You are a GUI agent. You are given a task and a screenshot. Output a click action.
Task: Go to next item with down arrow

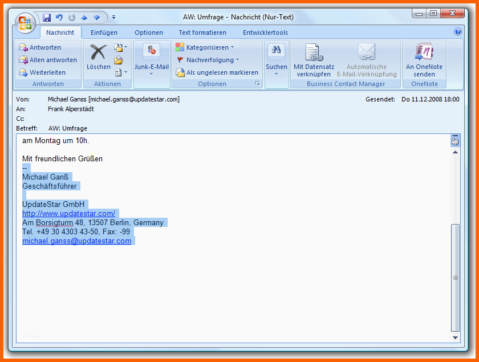pos(97,18)
